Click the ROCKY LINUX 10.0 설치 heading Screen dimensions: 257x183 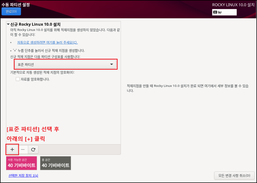233,5
